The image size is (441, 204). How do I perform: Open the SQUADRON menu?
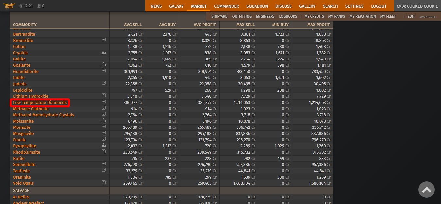257,6
